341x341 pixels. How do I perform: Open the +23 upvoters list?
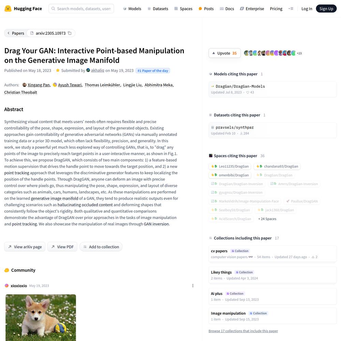299,53
